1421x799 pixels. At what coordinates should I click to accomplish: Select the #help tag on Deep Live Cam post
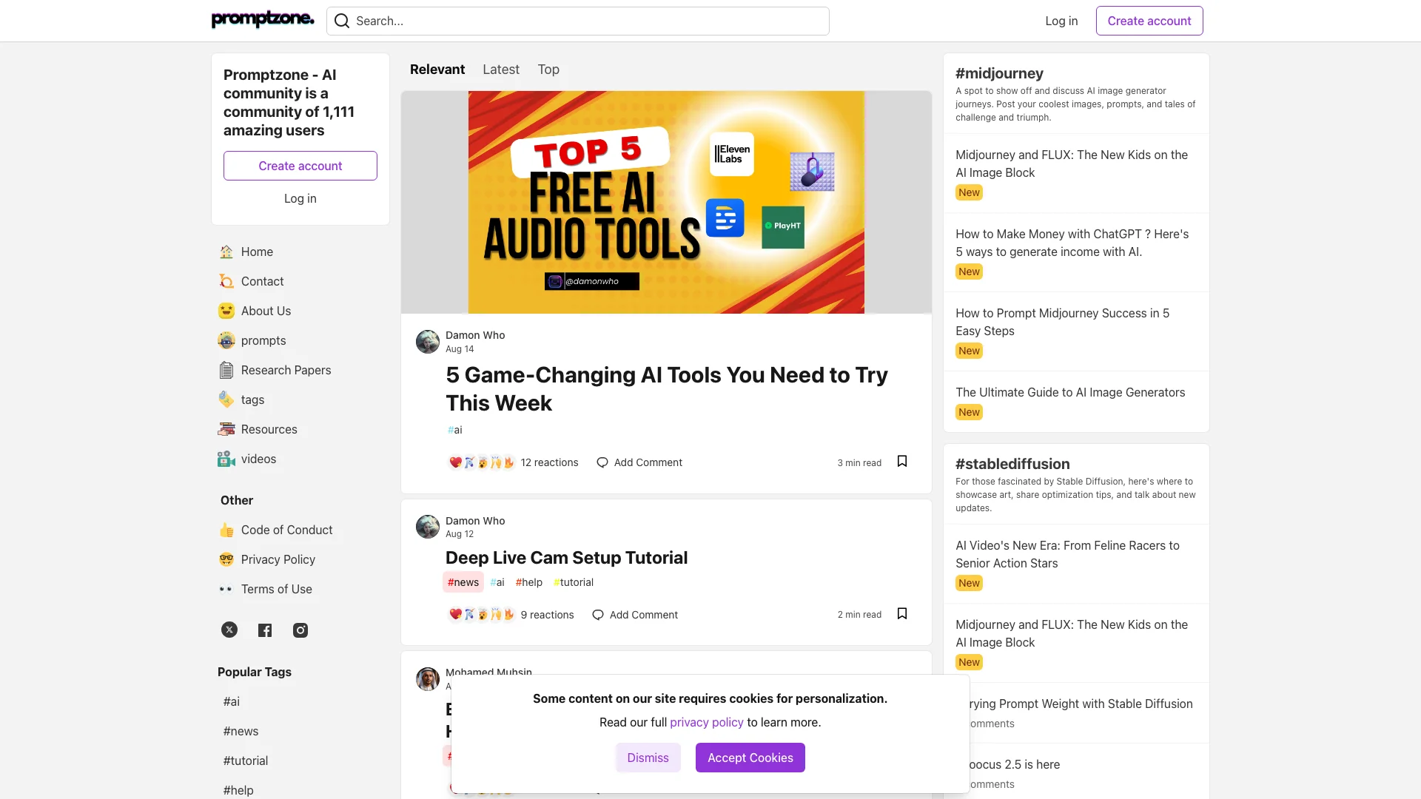click(x=529, y=582)
